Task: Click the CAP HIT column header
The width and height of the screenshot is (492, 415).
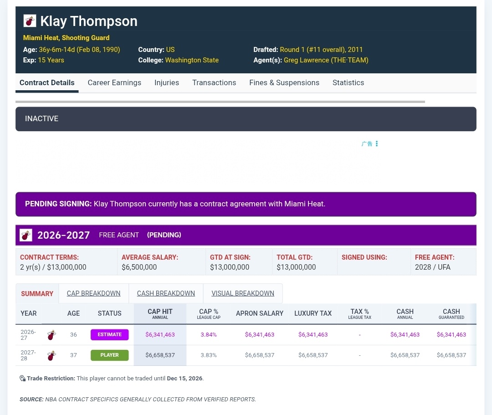Action: coord(160,314)
